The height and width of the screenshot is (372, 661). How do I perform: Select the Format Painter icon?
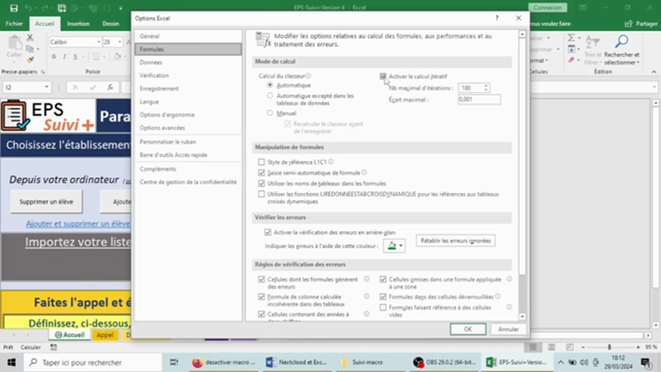29,60
